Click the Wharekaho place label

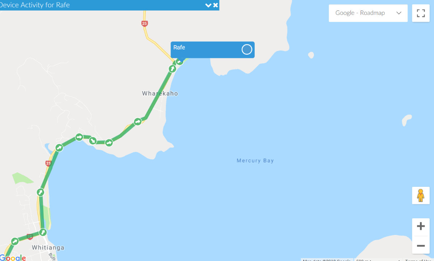coord(160,93)
